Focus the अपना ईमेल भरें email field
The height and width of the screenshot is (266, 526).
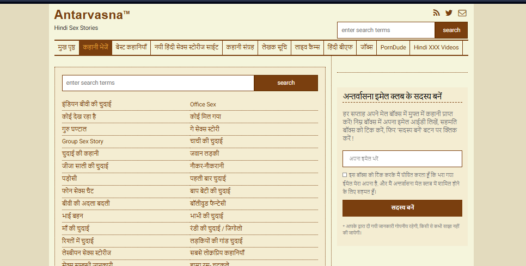click(x=402, y=159)
